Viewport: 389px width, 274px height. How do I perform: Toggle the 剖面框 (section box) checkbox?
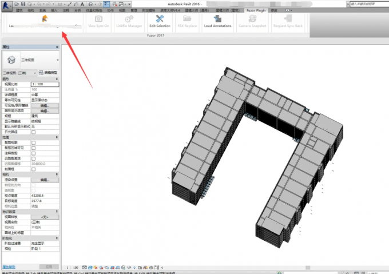[34, 169]
